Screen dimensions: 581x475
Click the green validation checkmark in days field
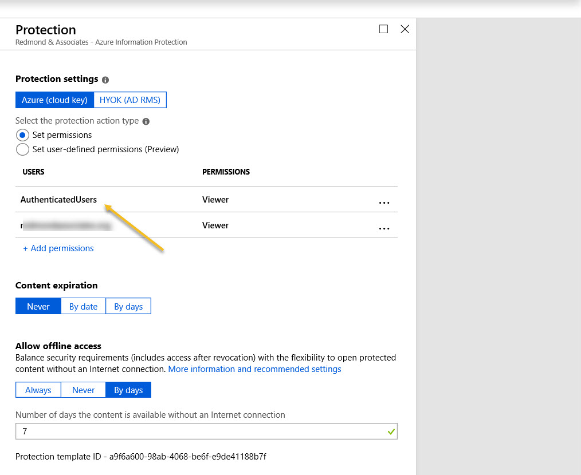click(x=391, y=432)
